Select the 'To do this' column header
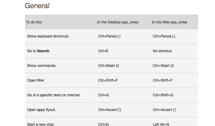215x126 pixels. (34, 22)
